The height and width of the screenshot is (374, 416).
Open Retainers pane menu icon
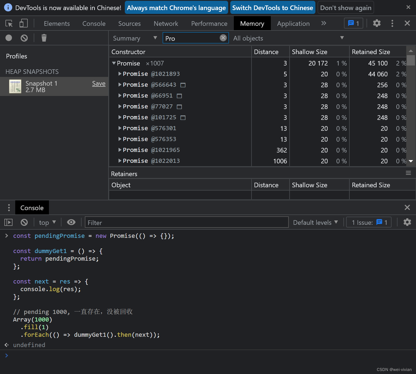tap(408, 173)
